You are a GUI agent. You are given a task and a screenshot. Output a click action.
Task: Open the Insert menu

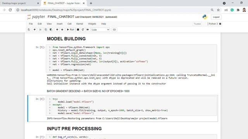pos(59,24)
